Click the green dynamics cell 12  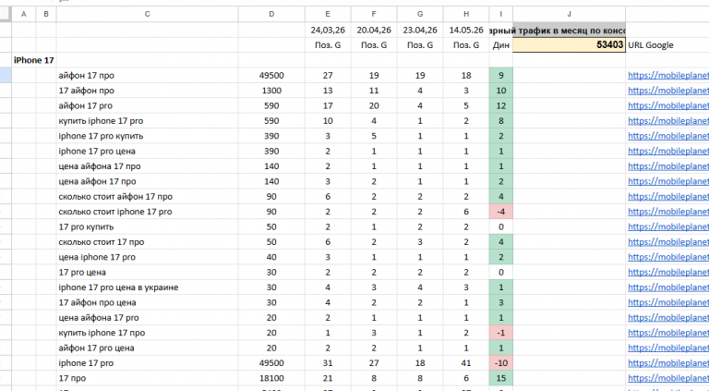click(501, 106)
